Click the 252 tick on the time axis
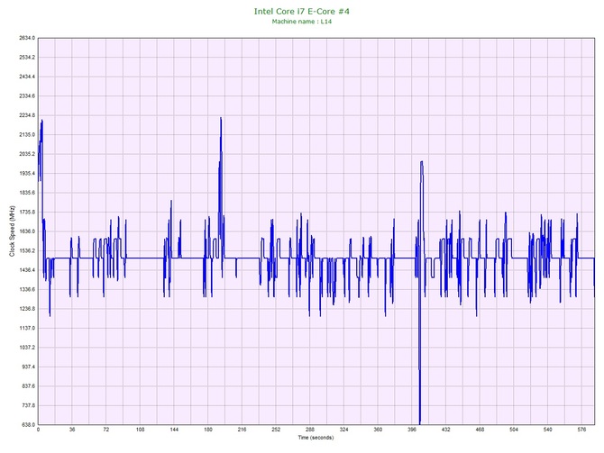The height and width of the screenshot is (453, 604). [x=276, y=430]
